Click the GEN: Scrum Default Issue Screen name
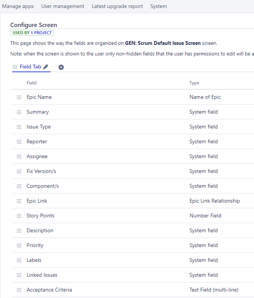 point(163,43)
